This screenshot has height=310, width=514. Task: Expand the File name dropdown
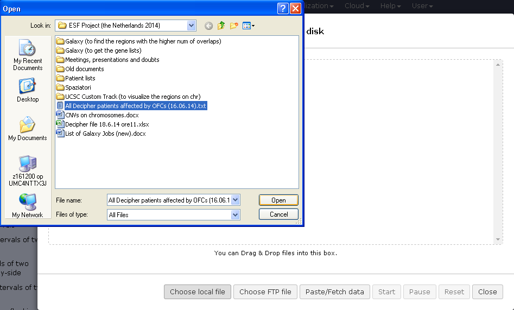(235, 200)
